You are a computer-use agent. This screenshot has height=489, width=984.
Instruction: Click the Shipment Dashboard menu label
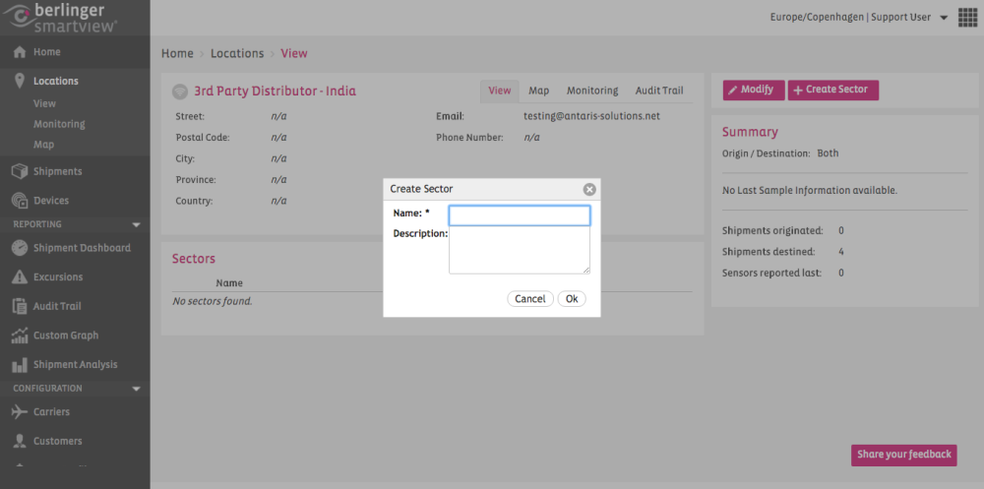(83, 248)
